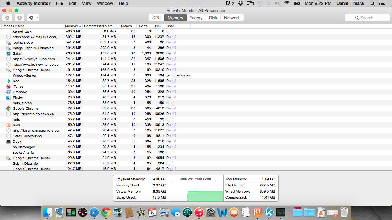This screenshot has height=220, width=392.
Task: Open Kodi from the Dock
Action: (x=269, y=212)
